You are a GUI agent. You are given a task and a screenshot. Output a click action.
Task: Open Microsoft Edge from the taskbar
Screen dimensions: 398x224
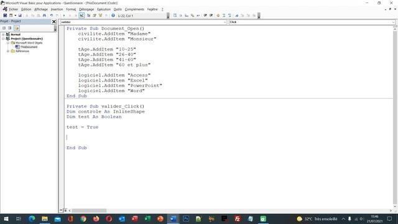tap(32, 218)
